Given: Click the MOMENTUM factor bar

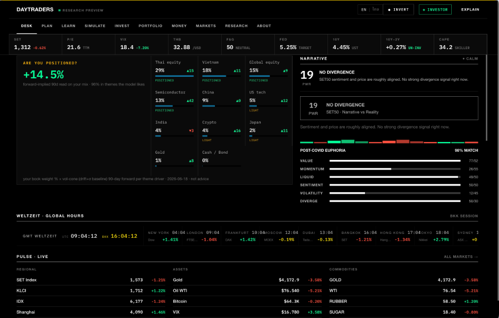Looking at the screenshot, I should 395,169.
